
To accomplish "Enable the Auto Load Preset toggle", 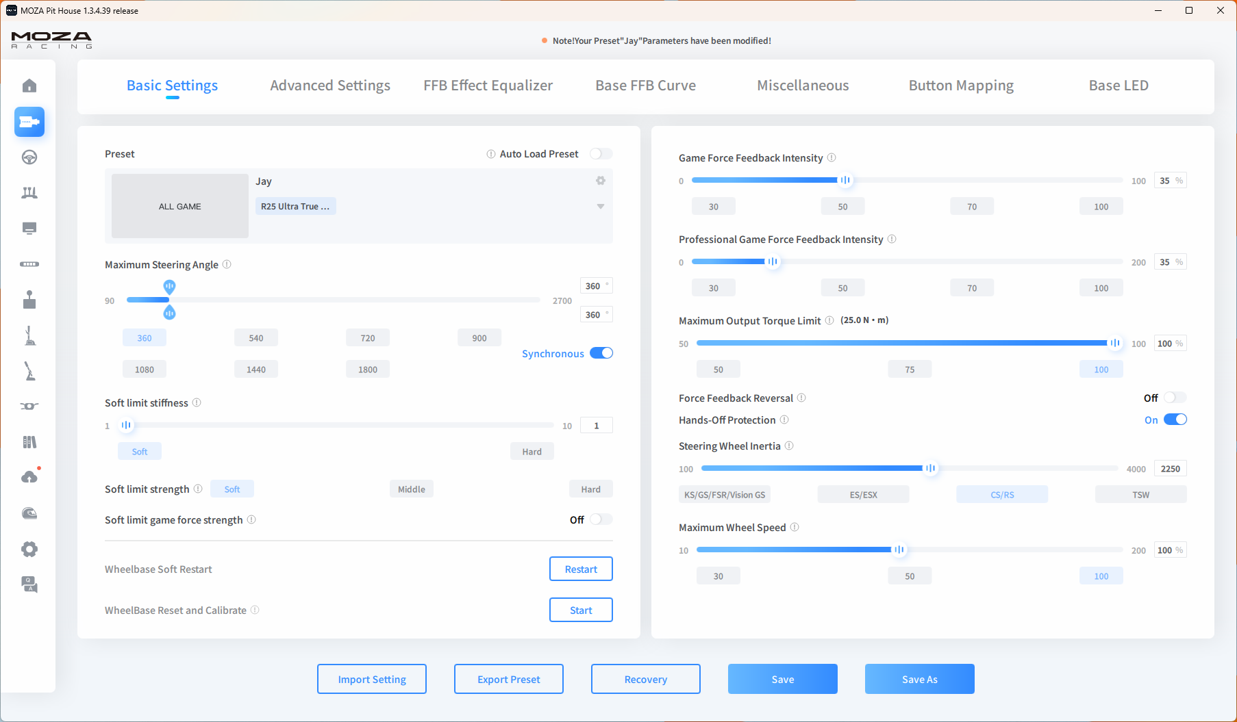I will pyautogui.click(x=601, y=154).
